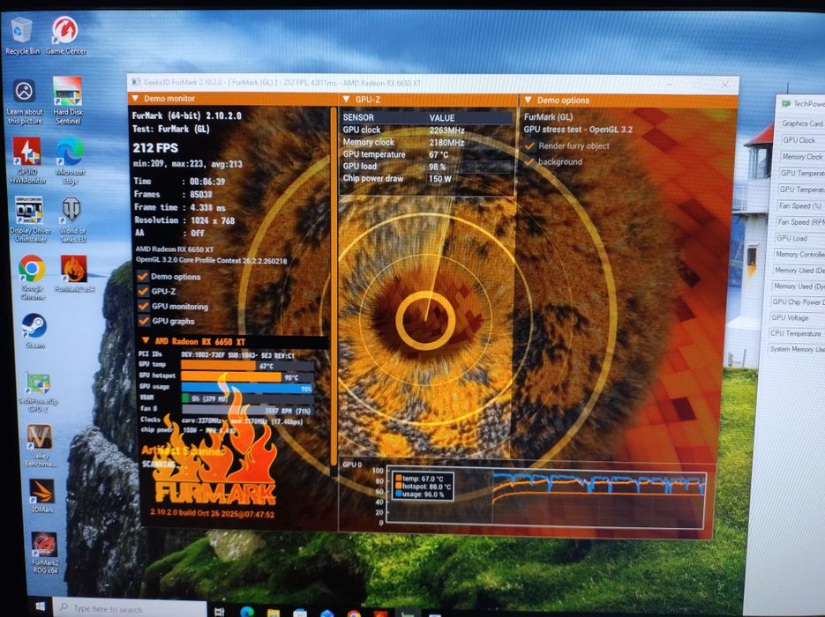825x617 pixels.
Task: Uncheck the Demo options checkbox
Action: 143,277
